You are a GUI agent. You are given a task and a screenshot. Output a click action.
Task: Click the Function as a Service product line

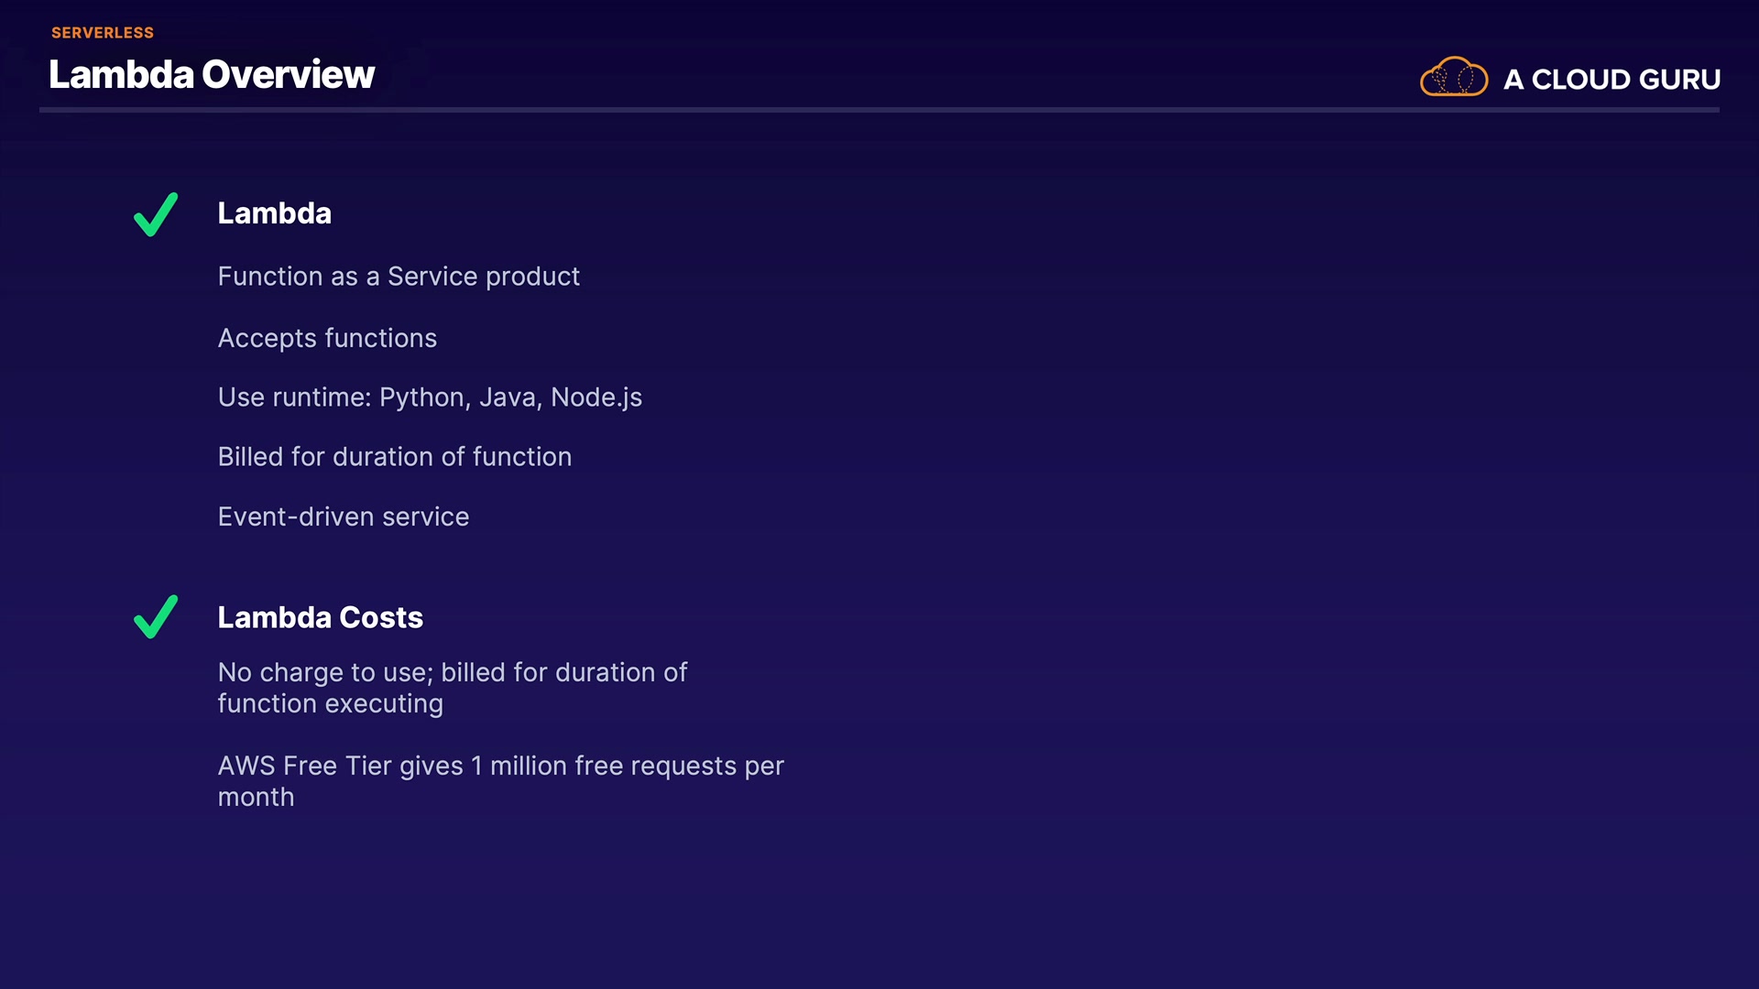click(x=399, y=277)
